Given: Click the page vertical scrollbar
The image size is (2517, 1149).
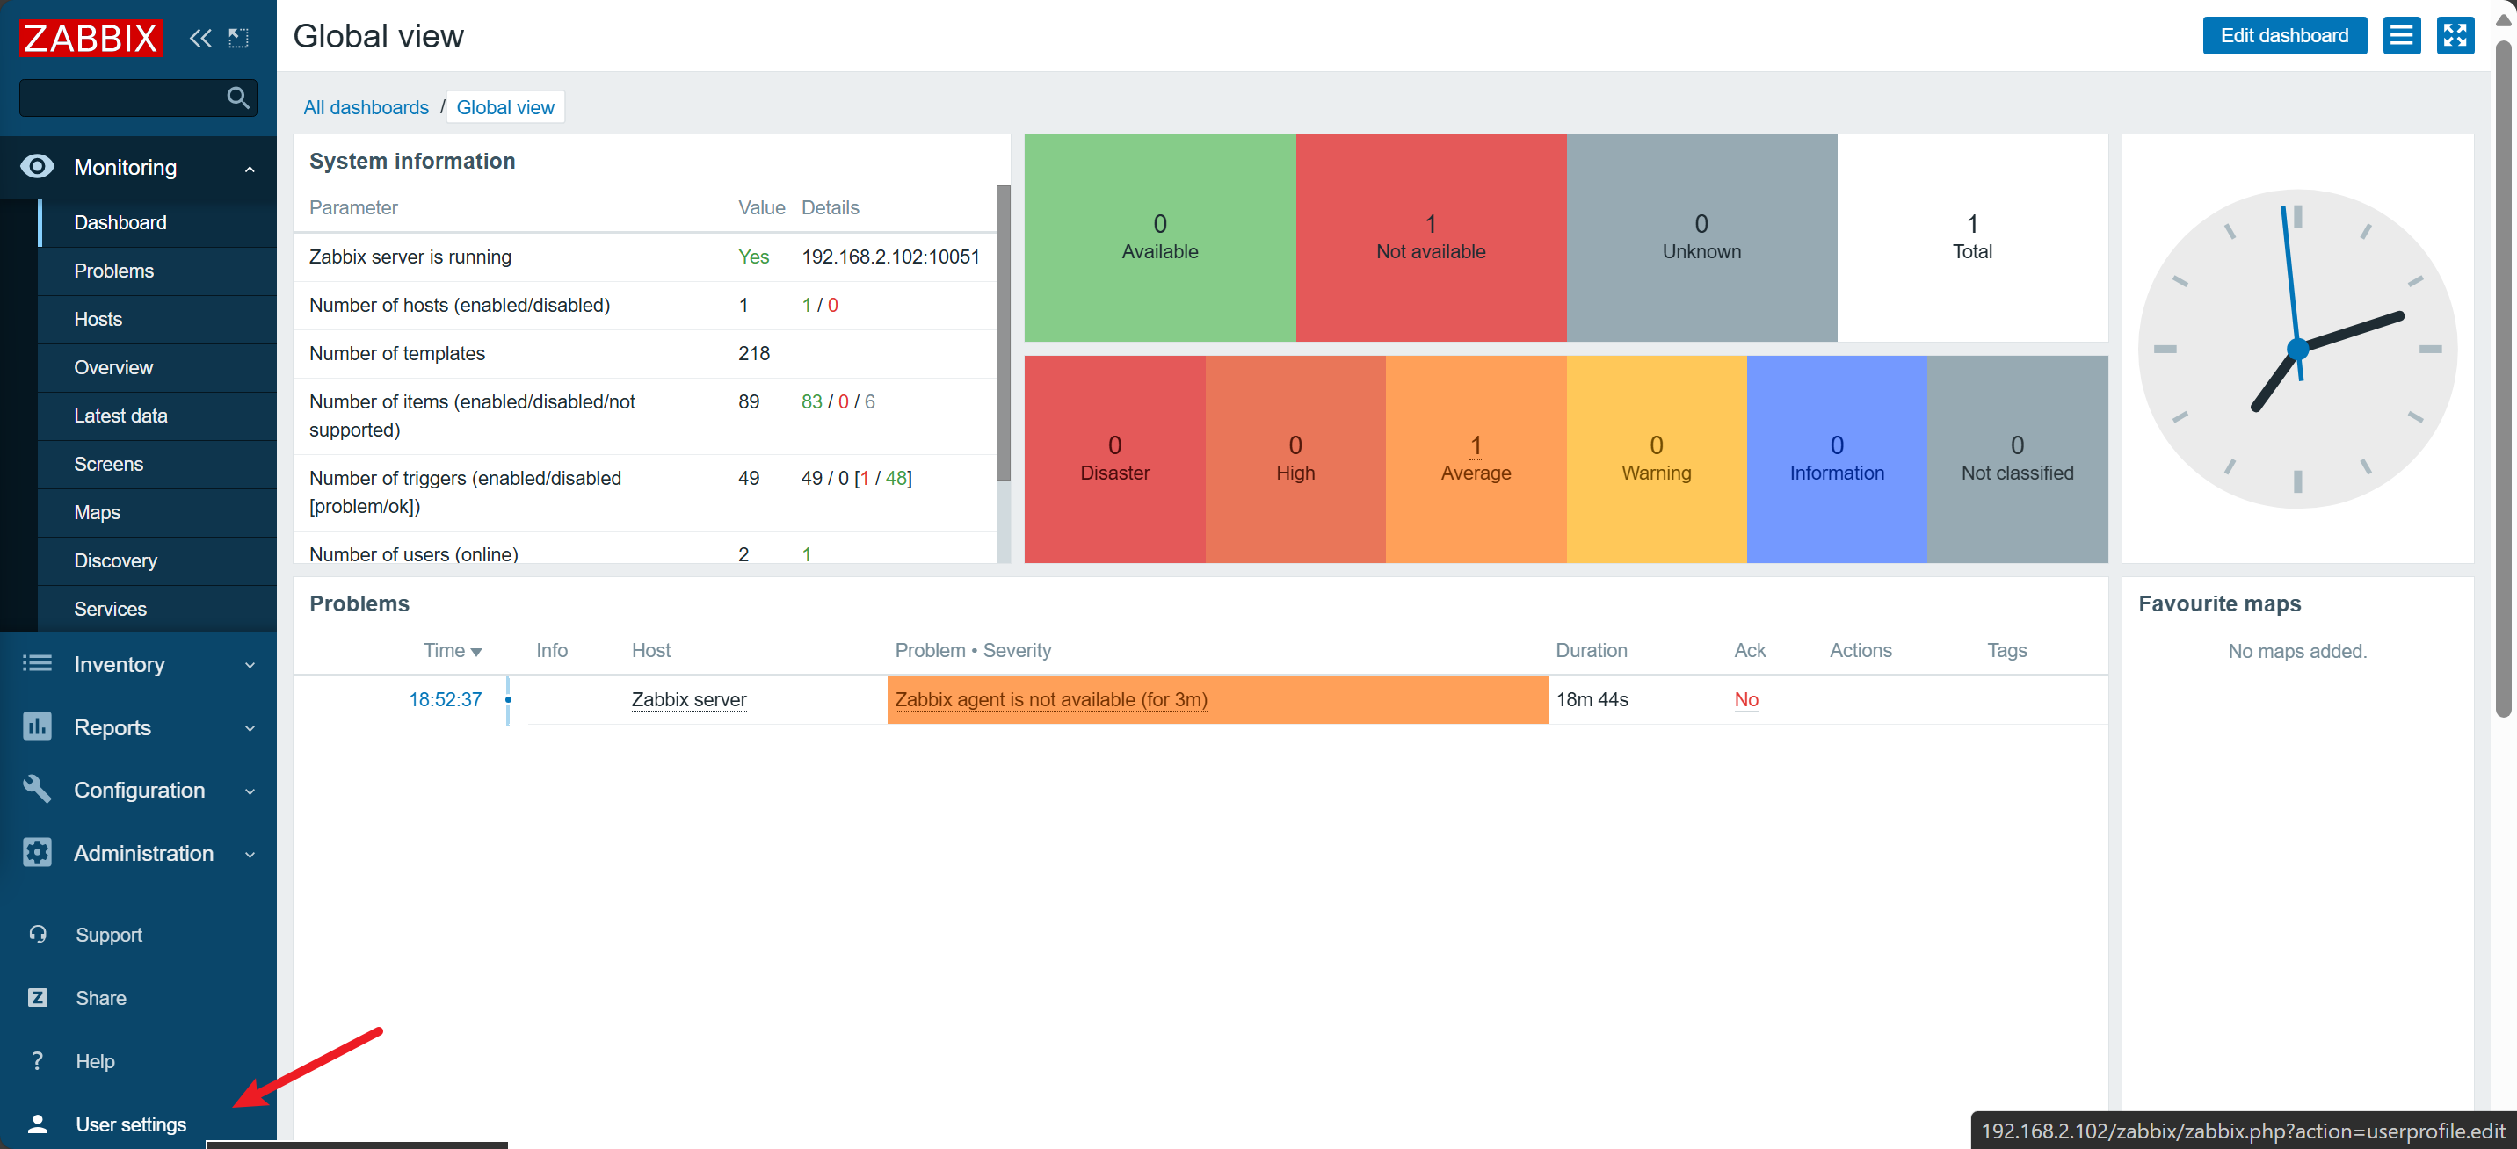Looking at the screenshot, I should 2503,381.
